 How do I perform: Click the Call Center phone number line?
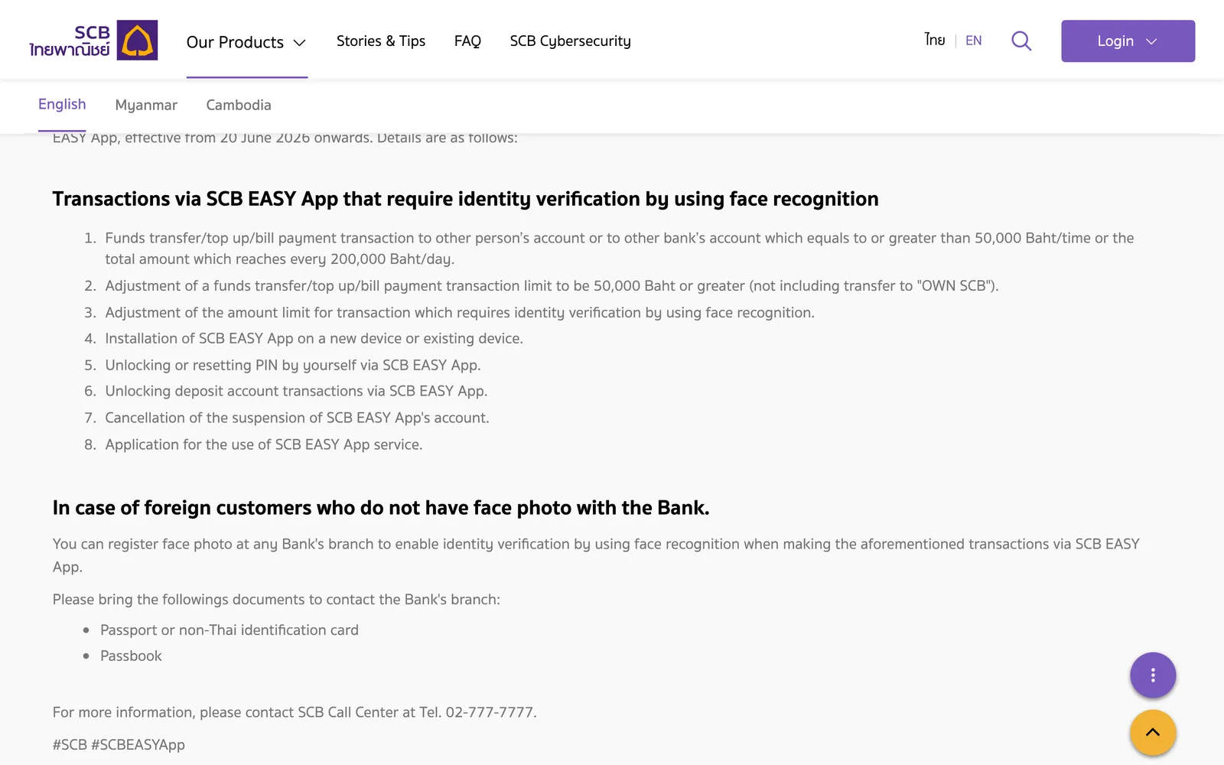click(x=295, y=713)
